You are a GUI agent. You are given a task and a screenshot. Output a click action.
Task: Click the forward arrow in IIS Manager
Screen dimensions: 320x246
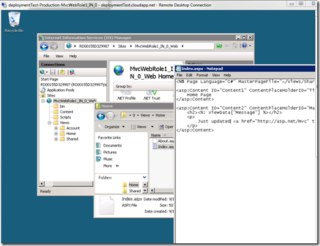coord(54,46)
